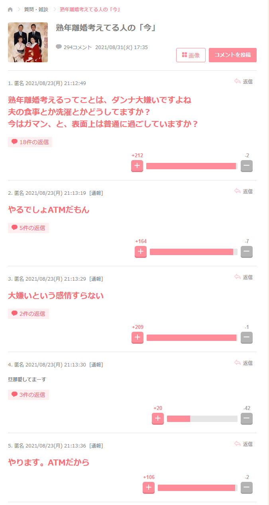Go to the home icon in breadcrumb

pyautogui.click(x=10, y=10)
